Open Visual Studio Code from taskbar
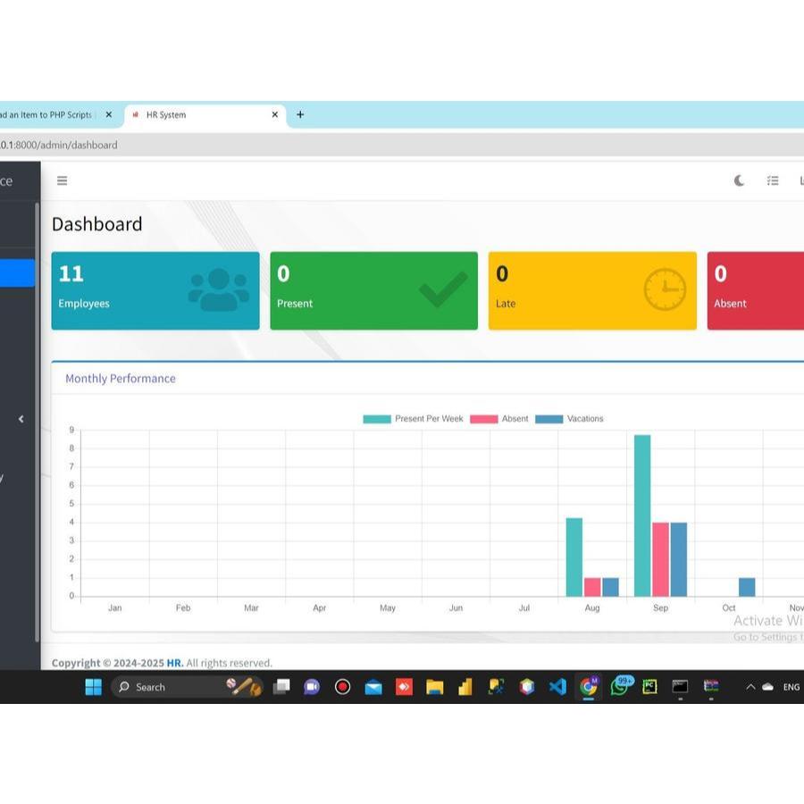 click(557, 687)
